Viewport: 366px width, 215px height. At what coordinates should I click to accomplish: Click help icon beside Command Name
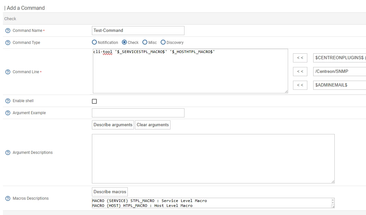(x=8, y=31)
